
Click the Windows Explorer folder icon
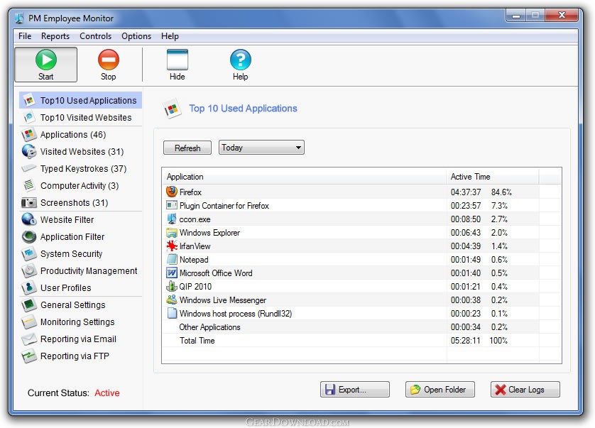point(172,233)
